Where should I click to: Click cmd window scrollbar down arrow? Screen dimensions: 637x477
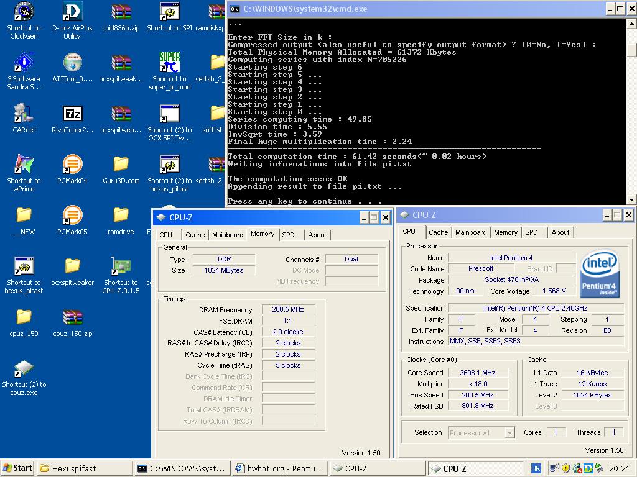[631, 200]
